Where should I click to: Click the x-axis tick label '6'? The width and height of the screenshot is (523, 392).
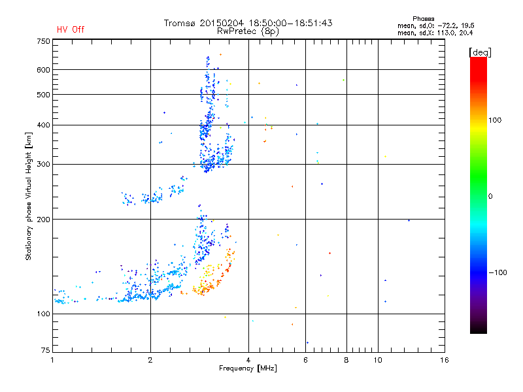coord(305,360)
